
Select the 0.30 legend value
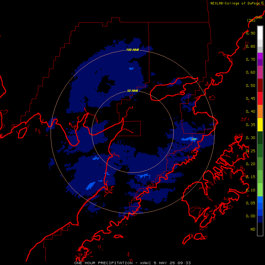click(x=251, y=138)
